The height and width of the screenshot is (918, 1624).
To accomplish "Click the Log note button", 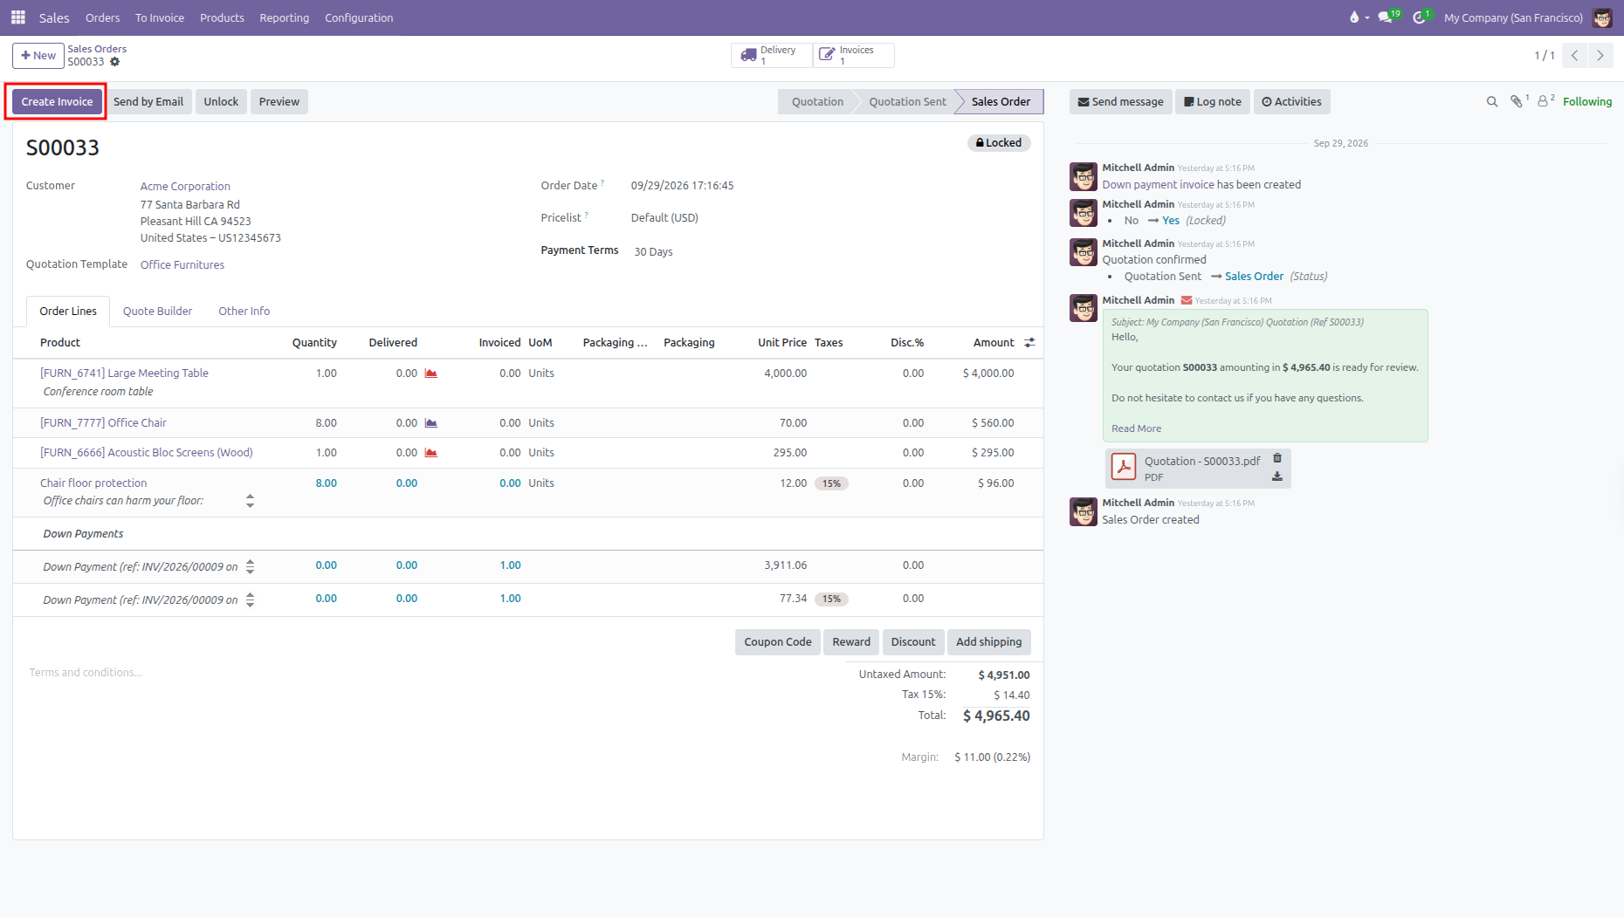I will 1213,102.
